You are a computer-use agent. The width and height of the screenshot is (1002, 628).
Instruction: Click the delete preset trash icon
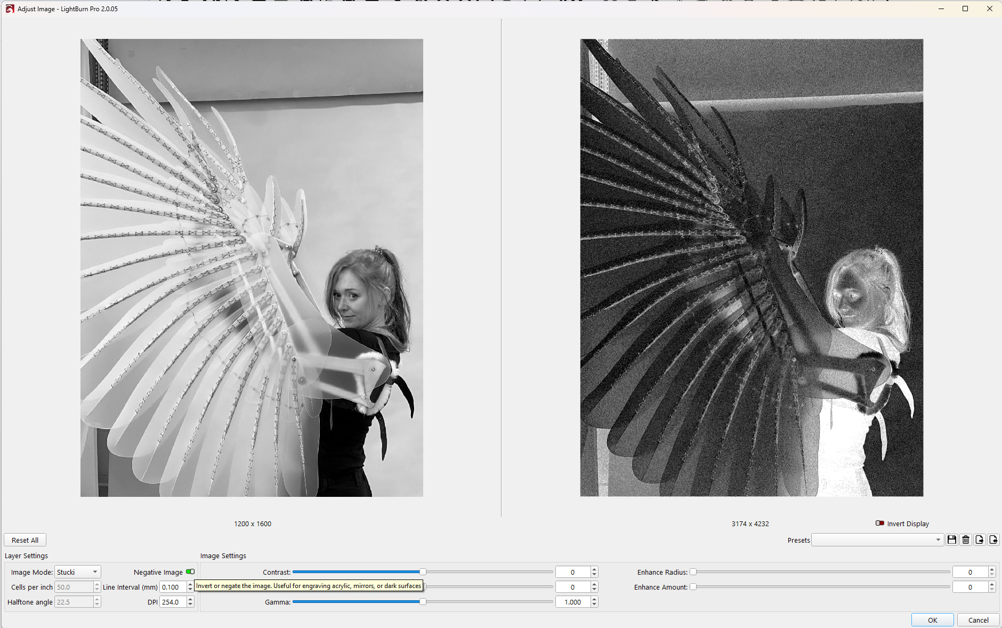[x=965, y=540]
